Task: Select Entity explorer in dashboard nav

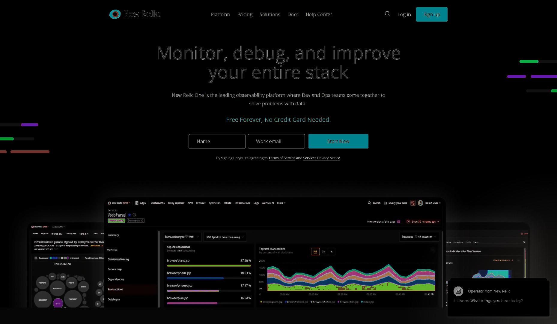Action: tap(176, 203)
